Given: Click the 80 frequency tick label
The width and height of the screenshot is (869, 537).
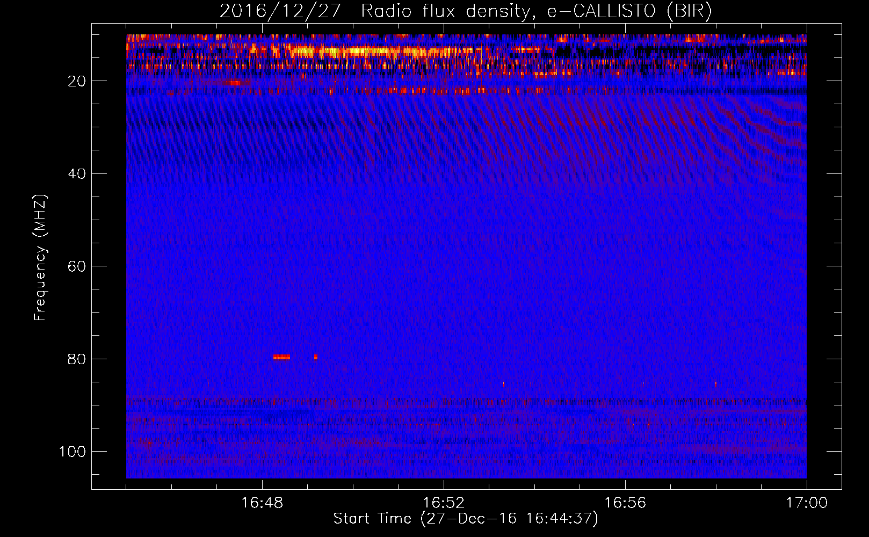Looking at the screenshot, I should point(77,359).
